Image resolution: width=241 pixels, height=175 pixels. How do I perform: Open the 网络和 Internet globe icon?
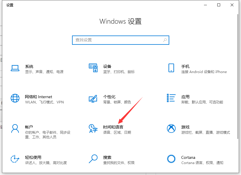click(15, 98)
